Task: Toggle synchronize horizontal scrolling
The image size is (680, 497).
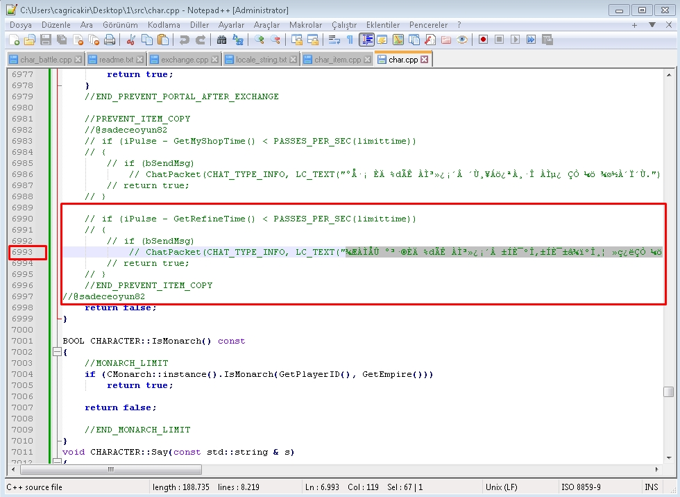Action: pos(312,40)
